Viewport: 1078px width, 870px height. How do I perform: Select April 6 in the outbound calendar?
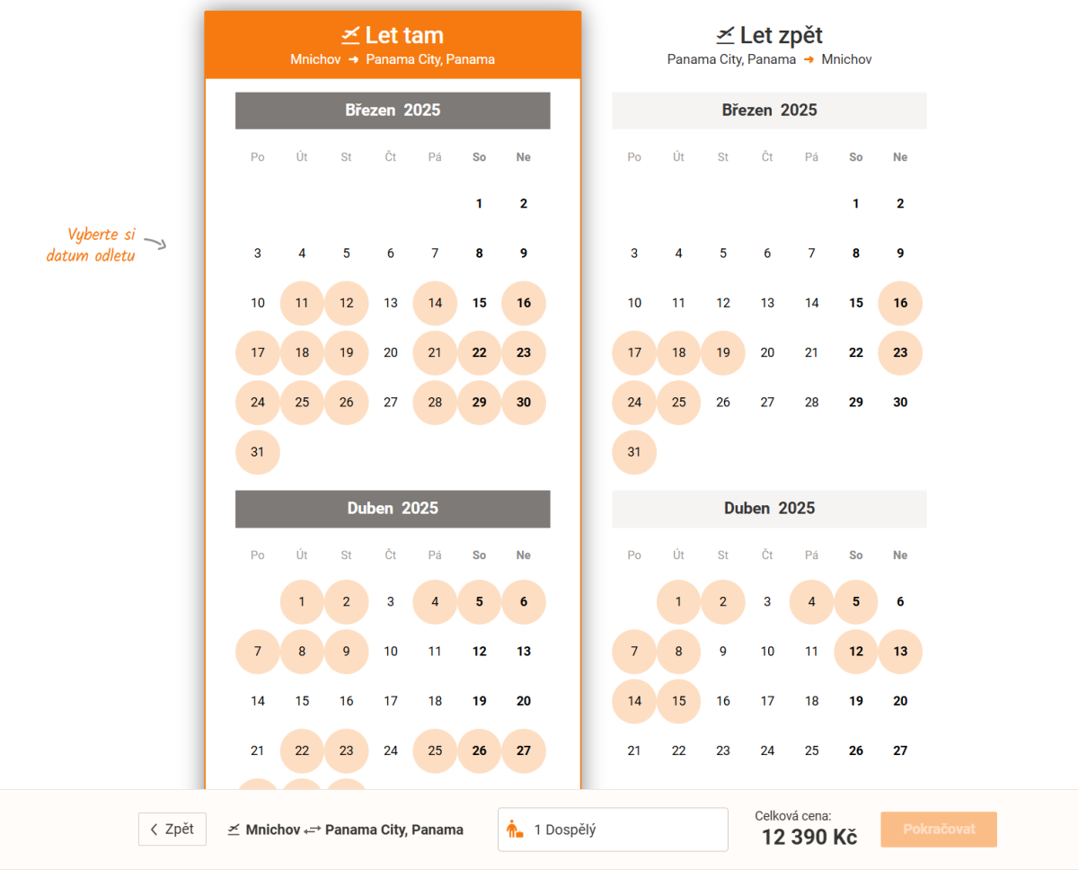point(524,602)
